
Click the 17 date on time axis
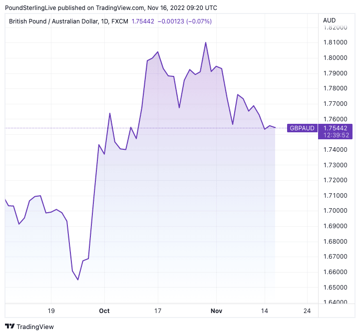point(158,311)
